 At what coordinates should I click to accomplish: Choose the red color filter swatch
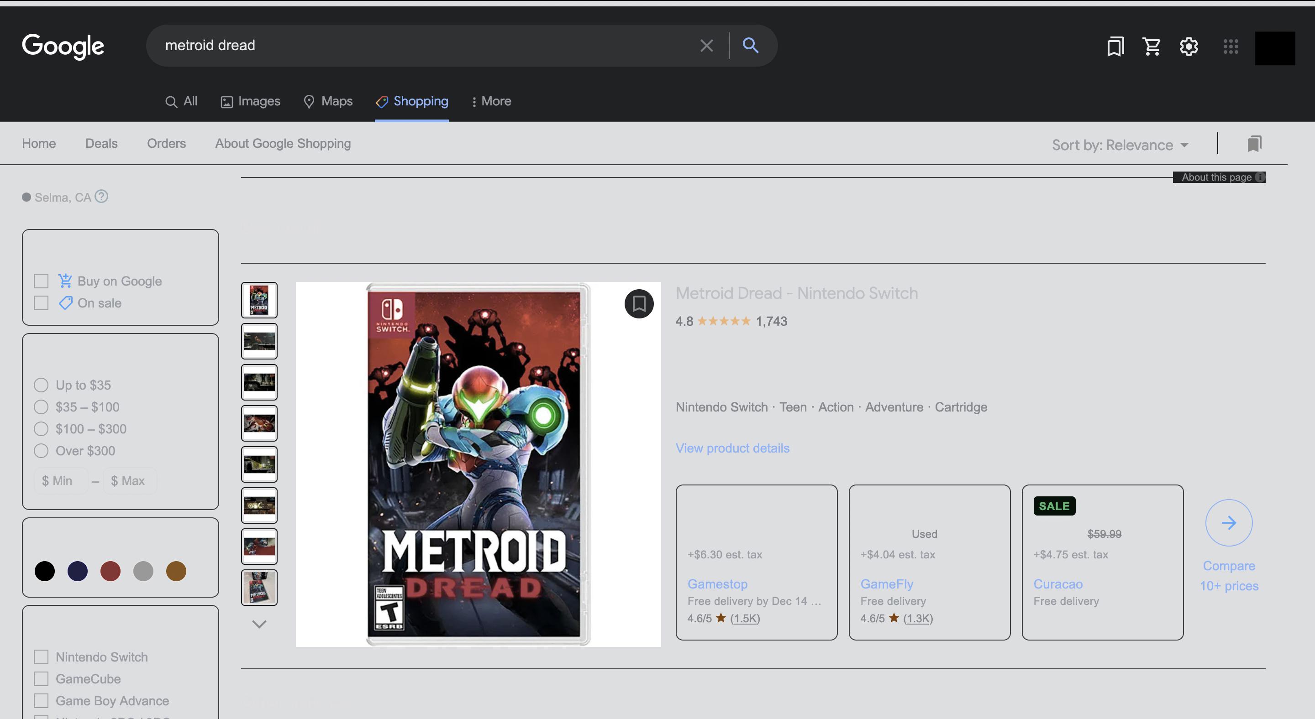110,571
